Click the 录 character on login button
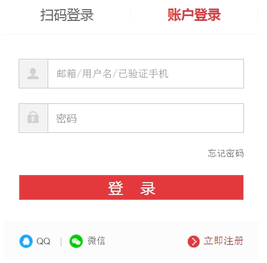Viewport: 267px width, 263px height. 148,188
